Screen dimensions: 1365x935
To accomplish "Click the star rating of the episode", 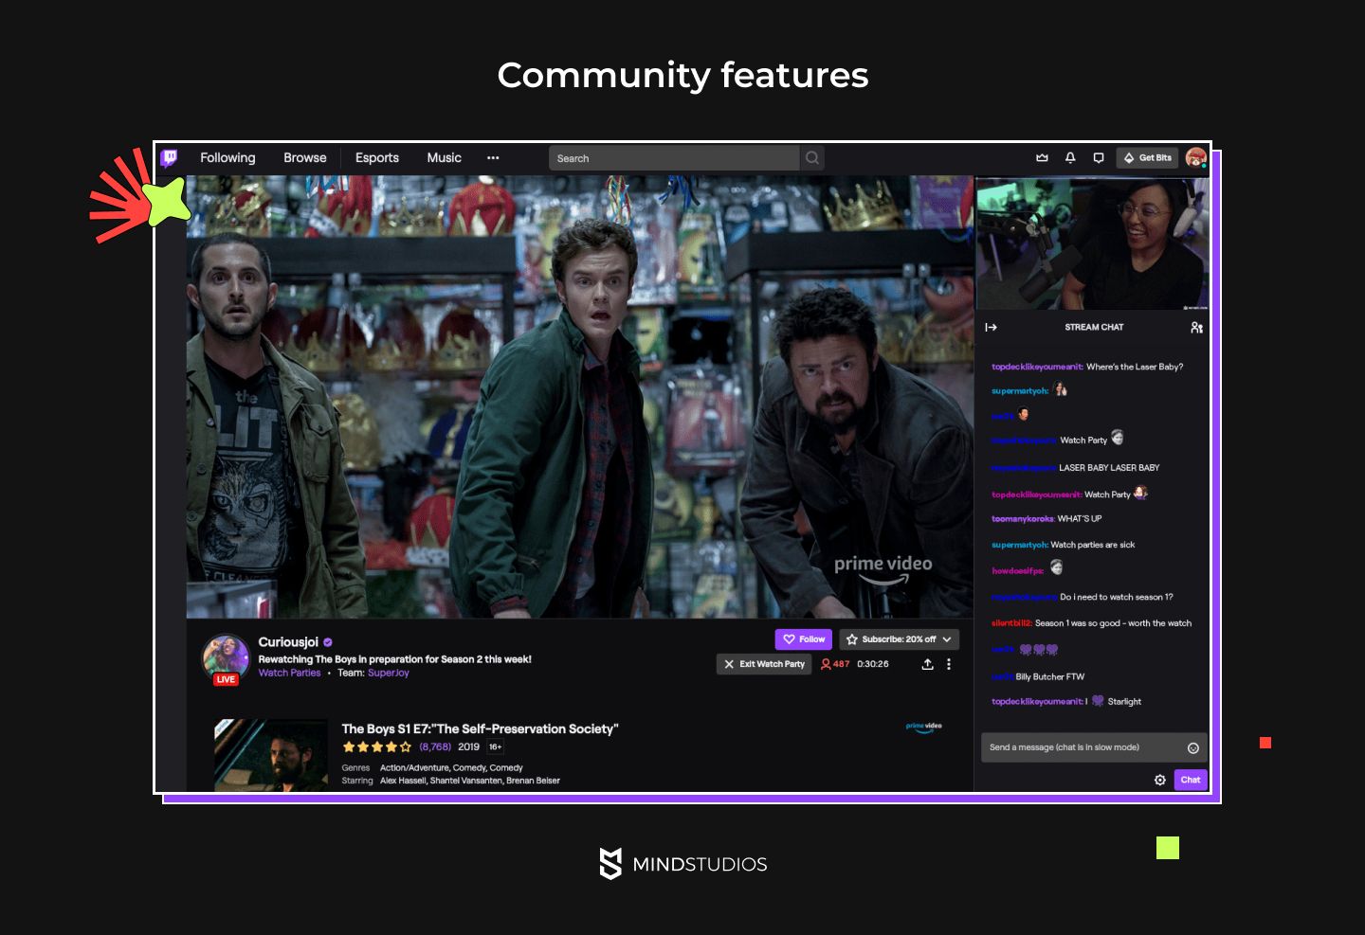I will tap(377, 746).
